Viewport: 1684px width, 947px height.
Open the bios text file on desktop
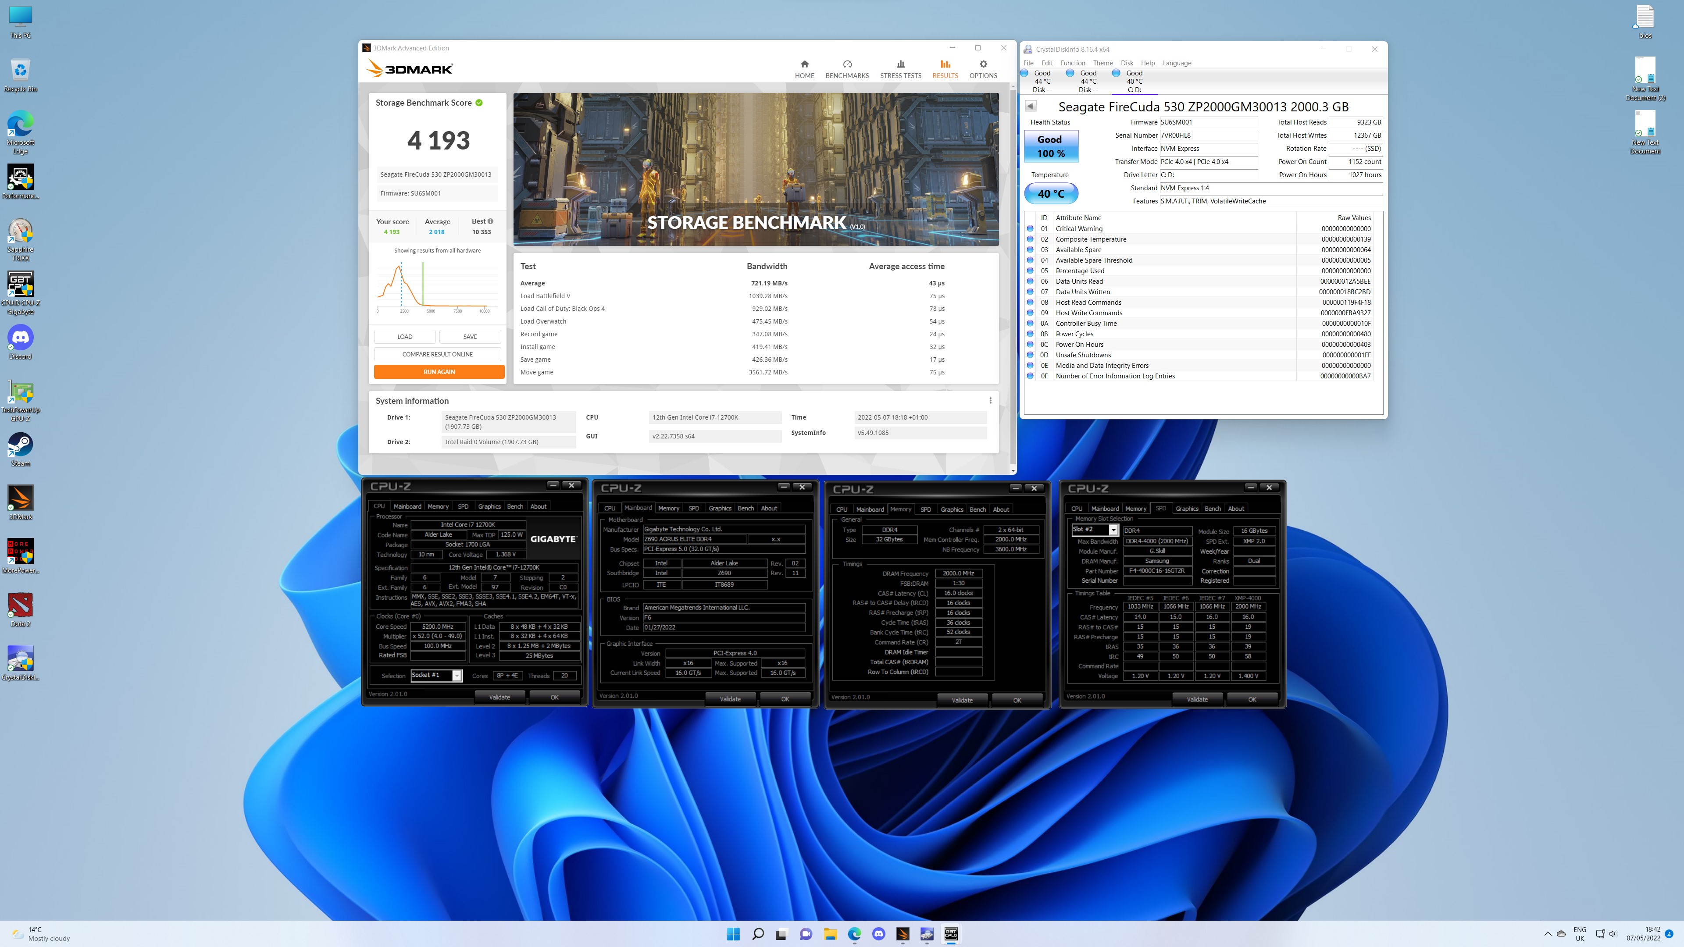click(1645, 21)
